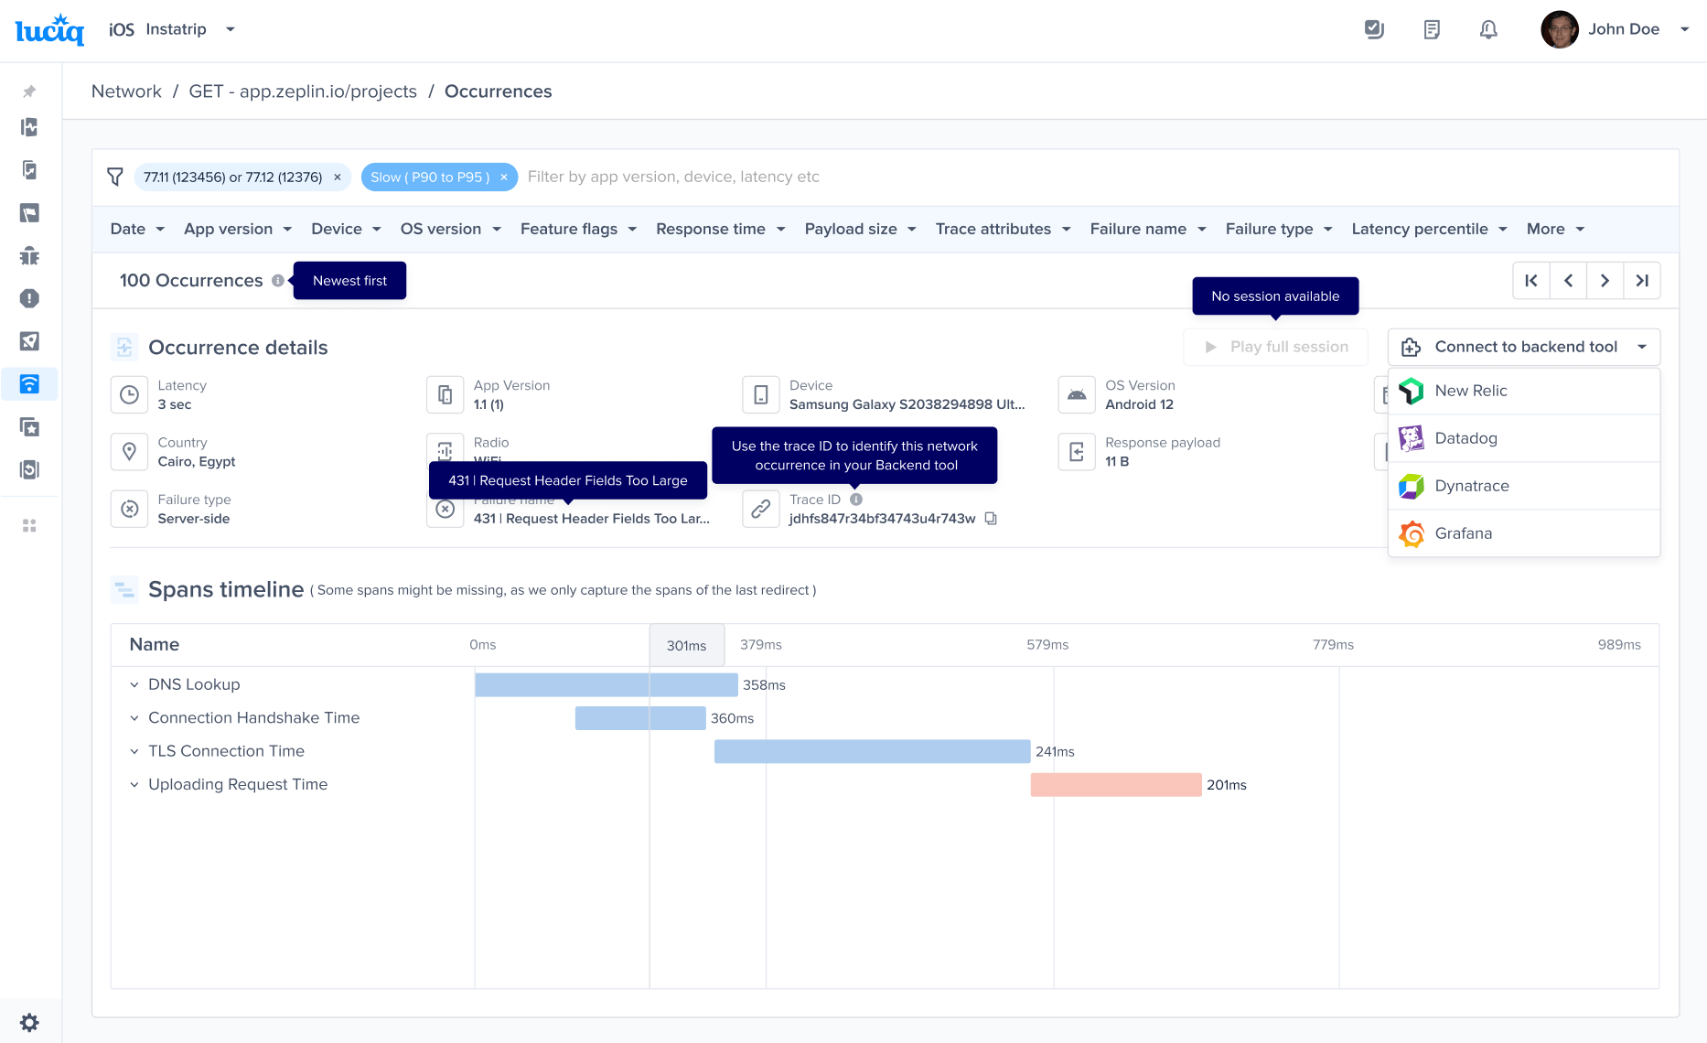Viewport: 1707px width, 1043px height.
Task: Go to the previous occurrence
Action: [x=1568, y=281]
